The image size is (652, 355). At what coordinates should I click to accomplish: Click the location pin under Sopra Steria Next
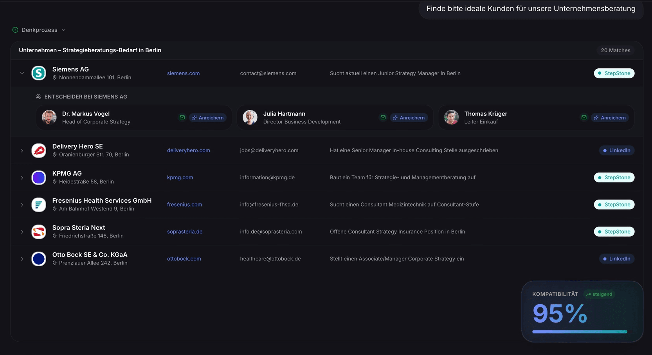(55, 236)
